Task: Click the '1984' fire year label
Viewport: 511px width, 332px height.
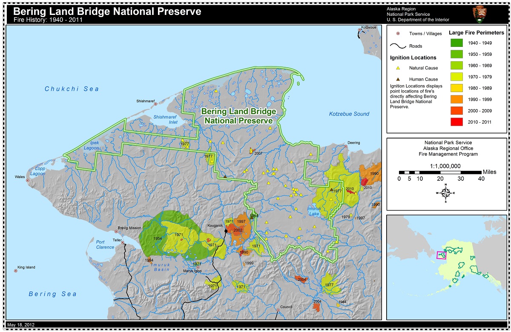Action: 342,301
